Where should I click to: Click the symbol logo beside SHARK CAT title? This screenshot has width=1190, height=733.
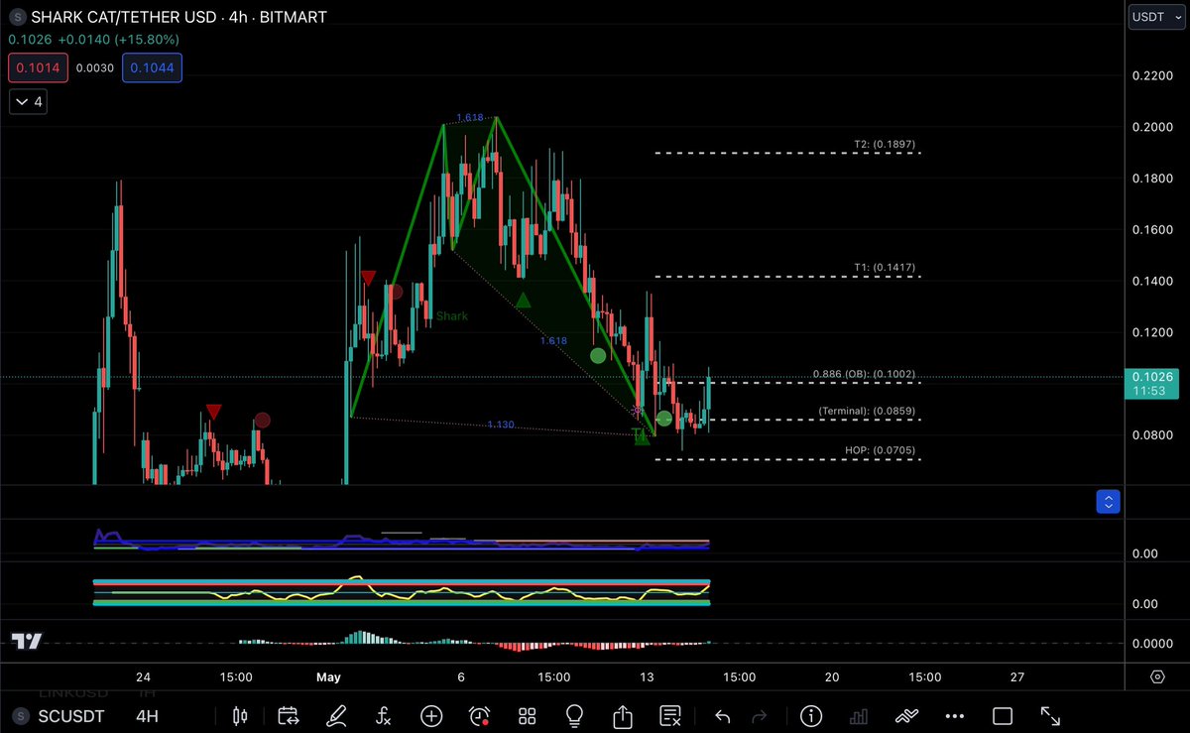(x=18, y=18)
